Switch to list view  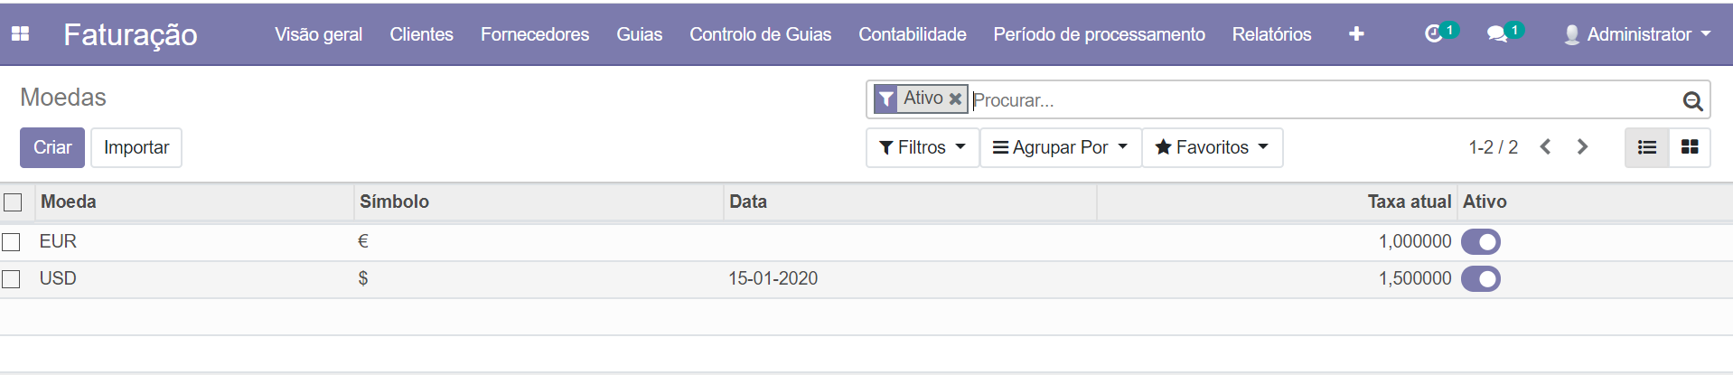(x=1647, y=147)
